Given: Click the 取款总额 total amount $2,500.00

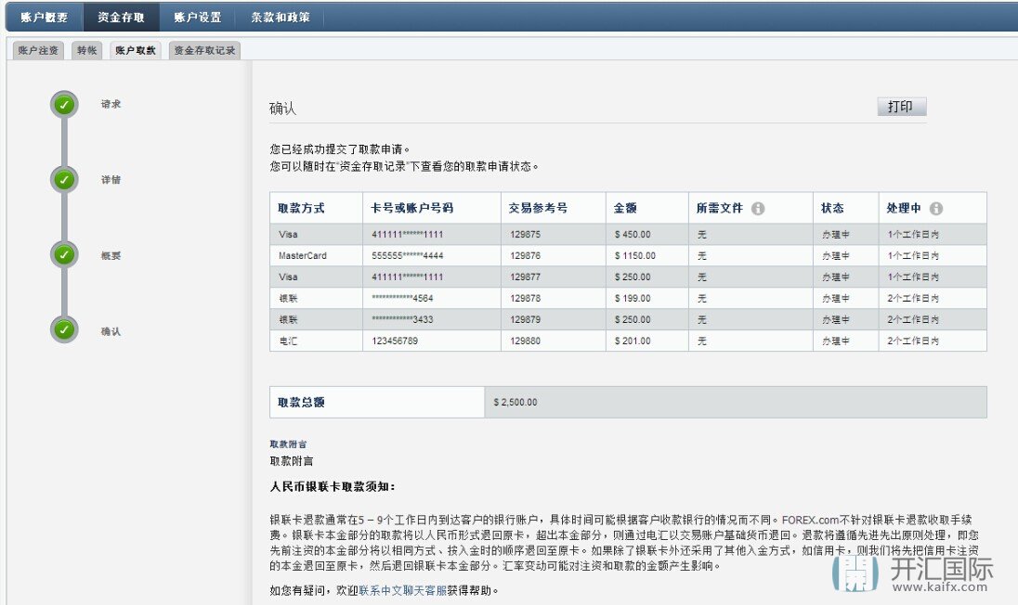Looking at the screenshot, I should pos(516,403).
